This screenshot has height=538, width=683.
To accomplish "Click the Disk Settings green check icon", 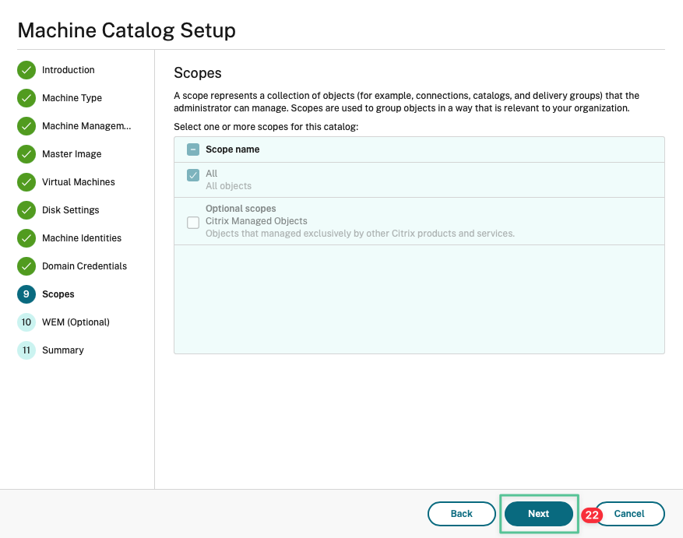I will pos(26,210).
